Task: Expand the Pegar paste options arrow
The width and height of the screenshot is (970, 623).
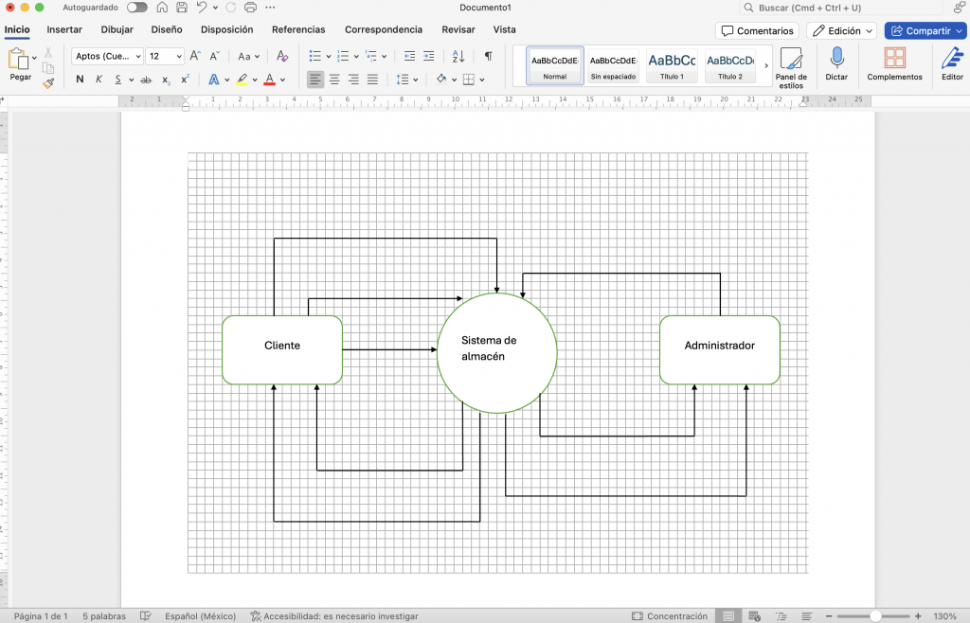Action: 34,58
